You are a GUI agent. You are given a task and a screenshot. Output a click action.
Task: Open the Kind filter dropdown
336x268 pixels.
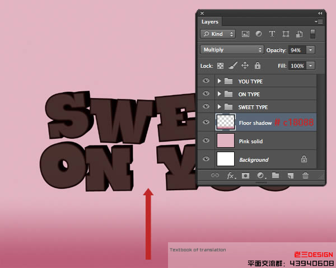tap(218, 34)
